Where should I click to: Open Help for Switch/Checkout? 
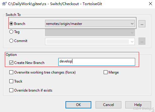[x=138, y=105]
